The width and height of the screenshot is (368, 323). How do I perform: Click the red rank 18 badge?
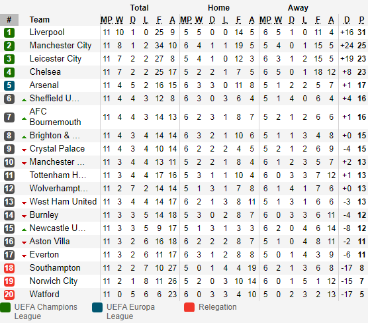[x=9, y=268]
